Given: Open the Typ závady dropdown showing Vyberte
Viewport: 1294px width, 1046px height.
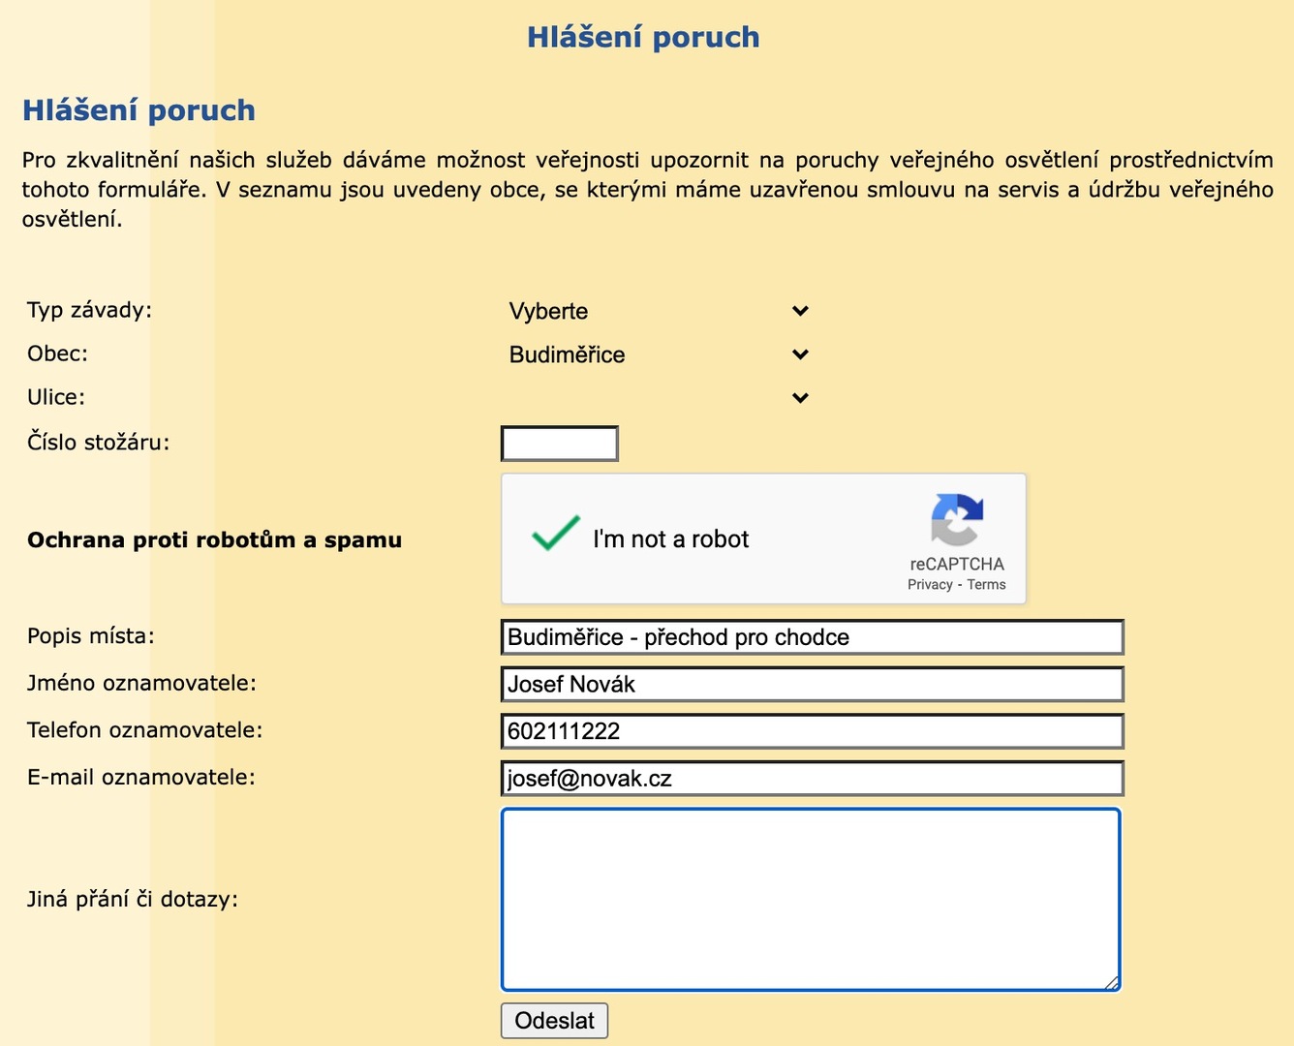Looking at the screenshot, I should click(658, 311).
